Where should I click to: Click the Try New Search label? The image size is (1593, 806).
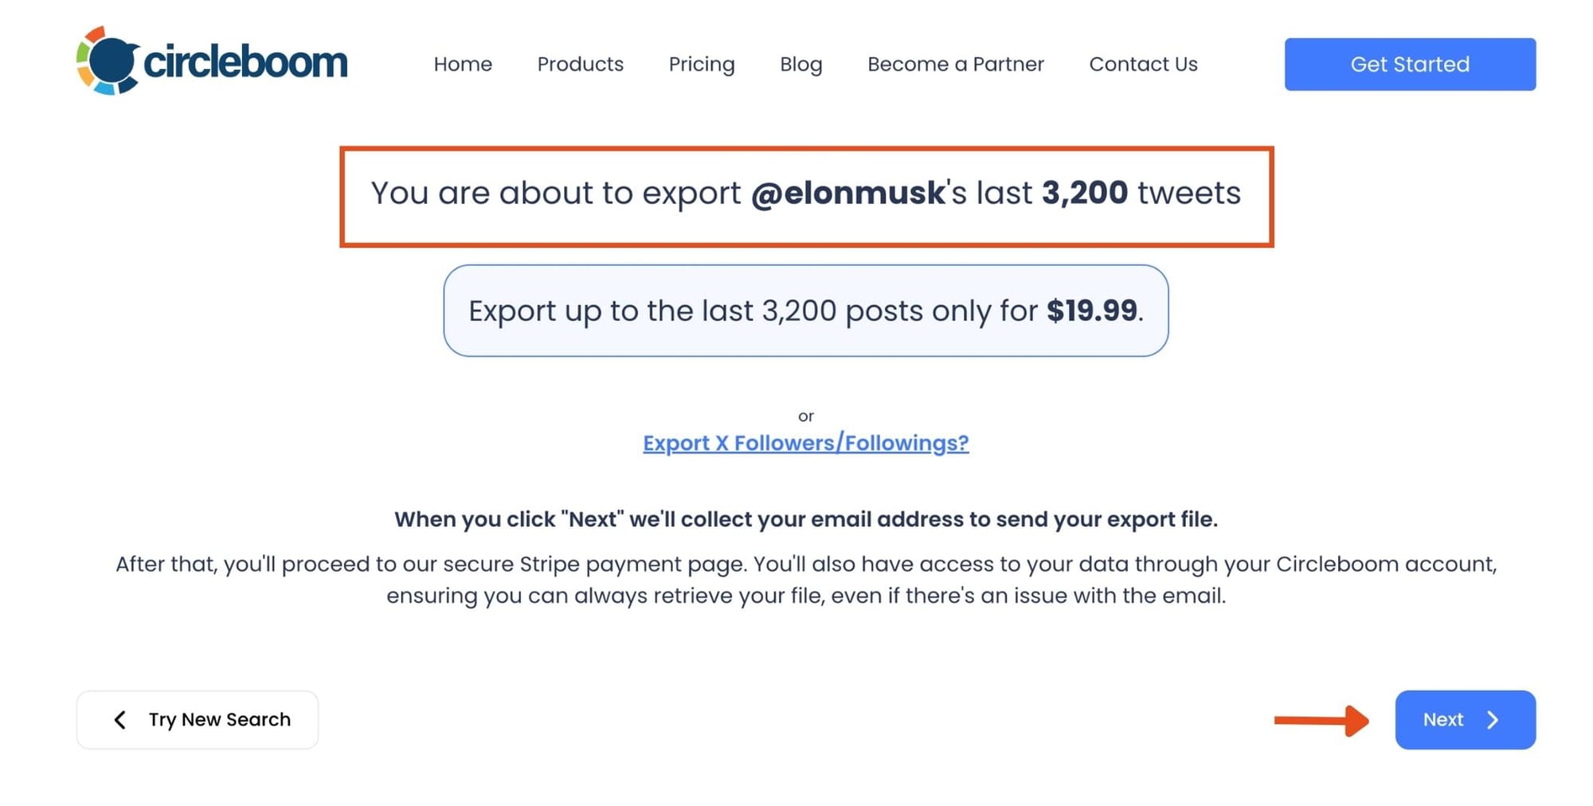[x=219, y=720]
